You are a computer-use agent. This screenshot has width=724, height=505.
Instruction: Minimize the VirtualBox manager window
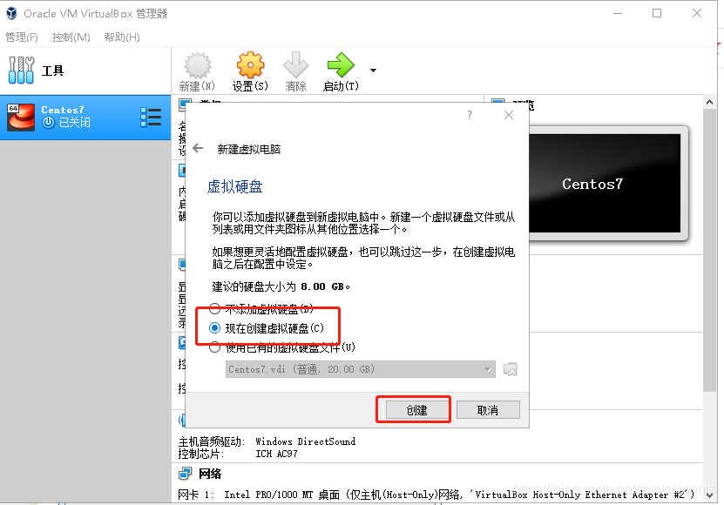pyautogui.click(x=618, y=13)
